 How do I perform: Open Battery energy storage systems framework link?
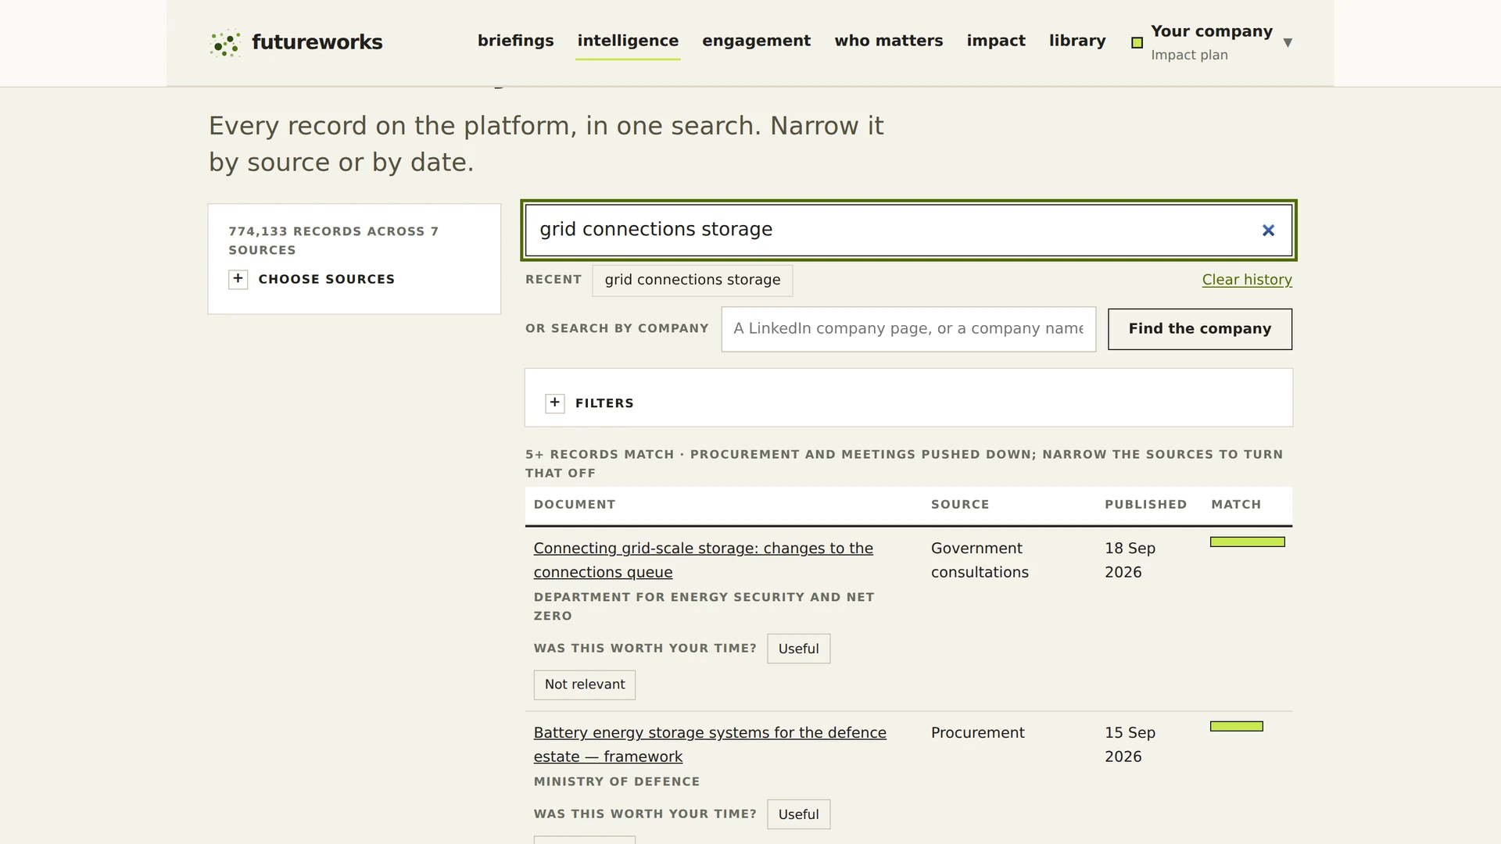tap(710, 745)
